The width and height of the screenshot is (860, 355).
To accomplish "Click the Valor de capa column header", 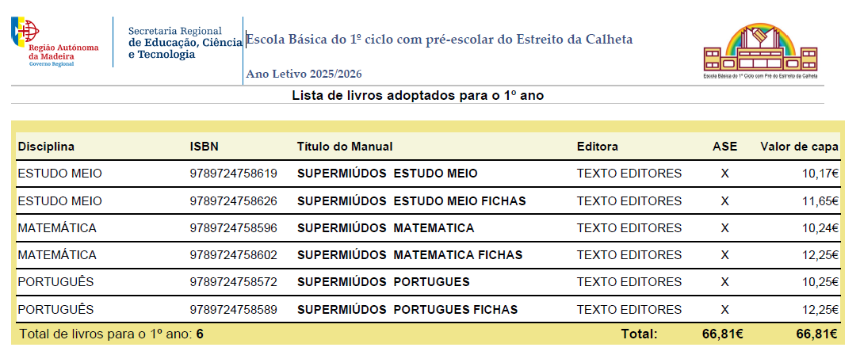I will (x=799, y=147).
